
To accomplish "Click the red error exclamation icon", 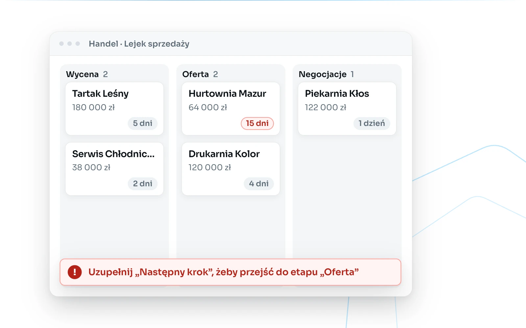I will [75, 272].
